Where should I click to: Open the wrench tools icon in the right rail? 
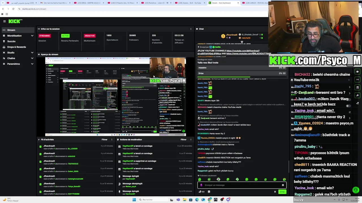(357, 95)
